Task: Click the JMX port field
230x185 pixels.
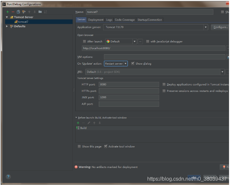Action: (x=129, y=97)
